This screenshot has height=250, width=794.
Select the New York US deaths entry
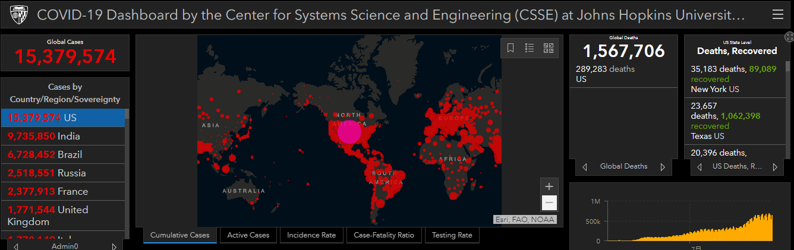point(735,79)
